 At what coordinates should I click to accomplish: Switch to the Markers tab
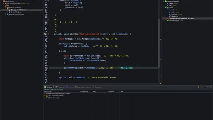pos(49,87)
